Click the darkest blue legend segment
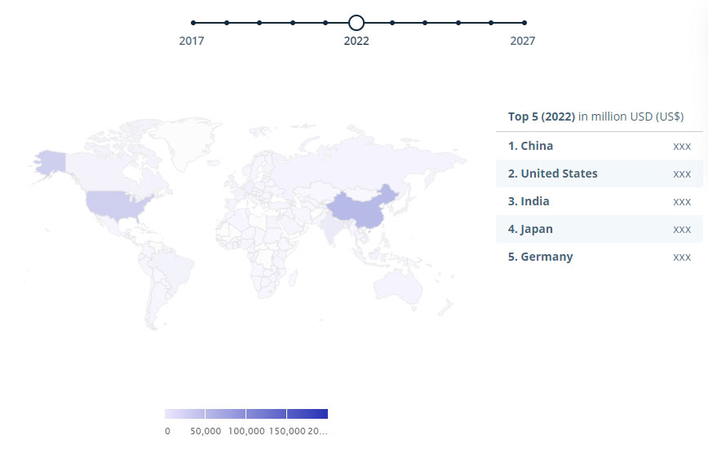 [x=308, y=413]
